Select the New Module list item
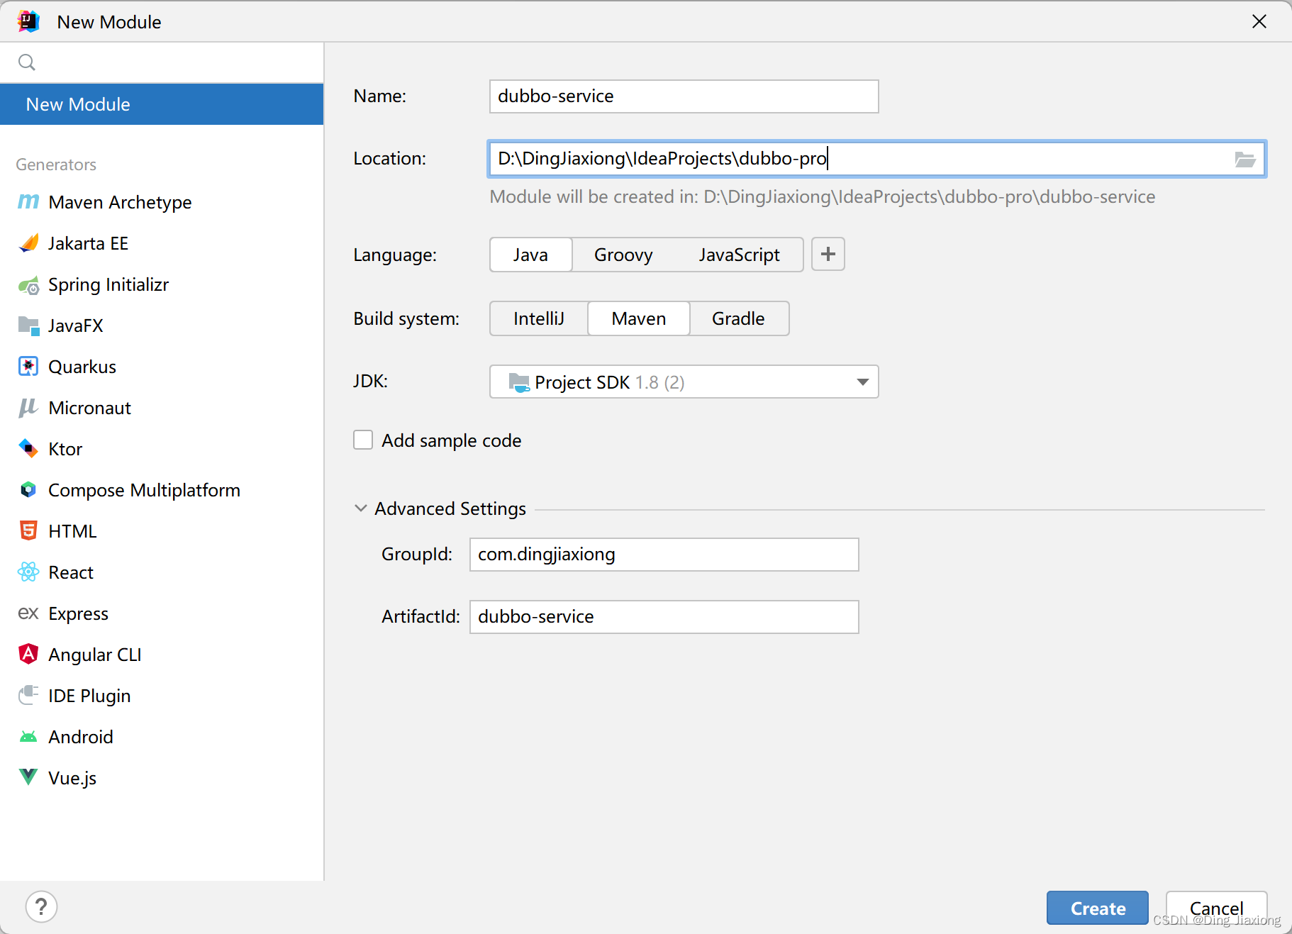This screenshot has height=934, width=1292. coord(162,104)
